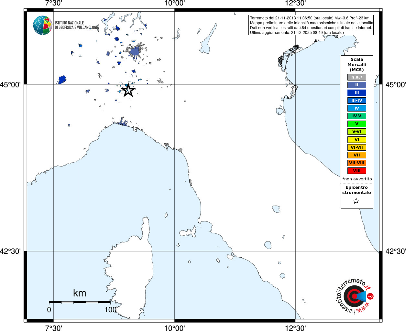
Task: Select the VI-VII legend swatch
Action: (357, 147)
